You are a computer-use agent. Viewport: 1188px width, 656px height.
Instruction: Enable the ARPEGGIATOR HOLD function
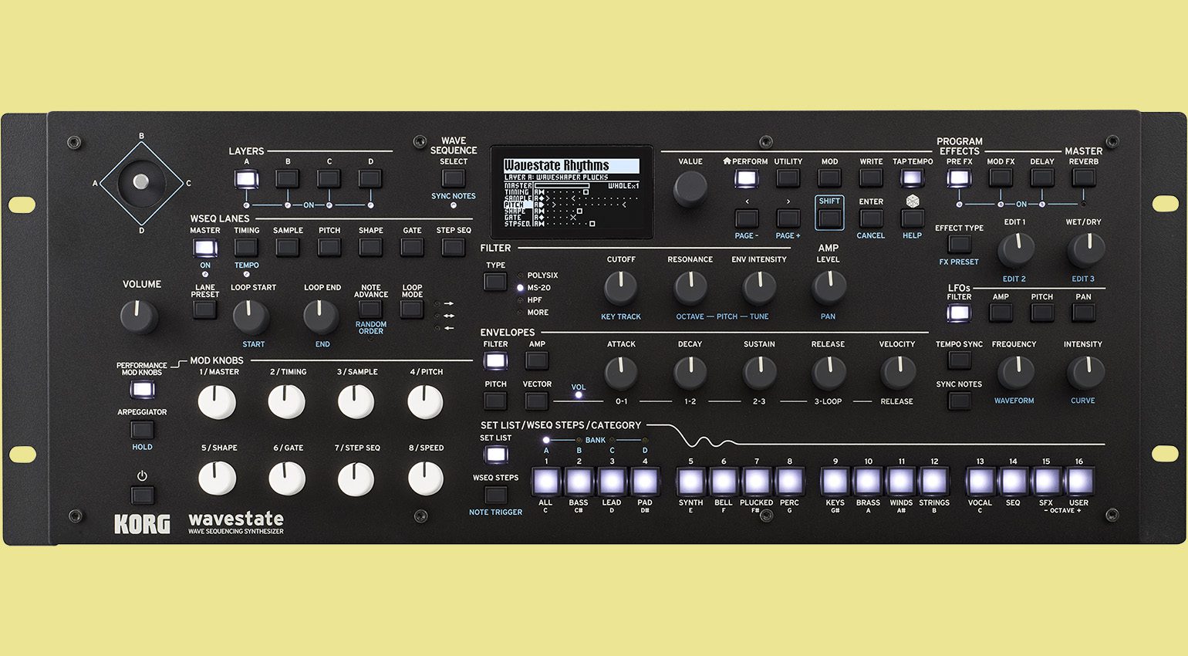142,429
